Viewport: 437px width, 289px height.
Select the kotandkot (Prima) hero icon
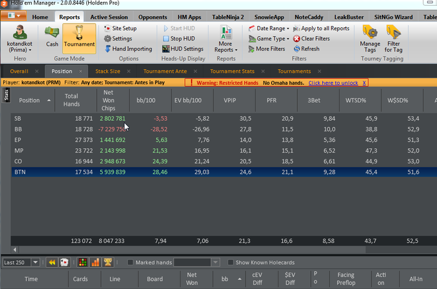click(x=20, y=39)
